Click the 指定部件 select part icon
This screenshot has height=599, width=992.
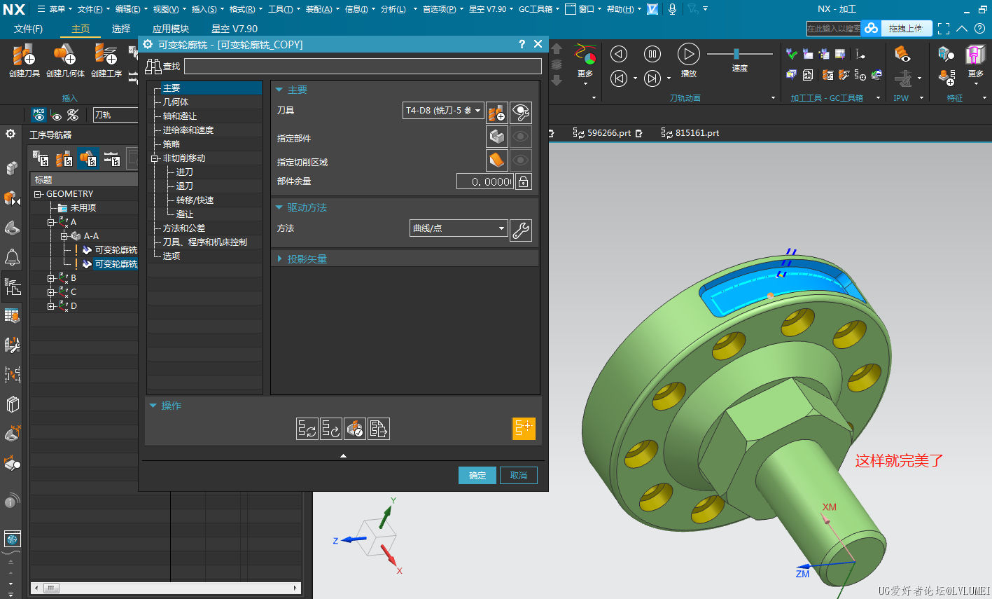pos(496,137)
